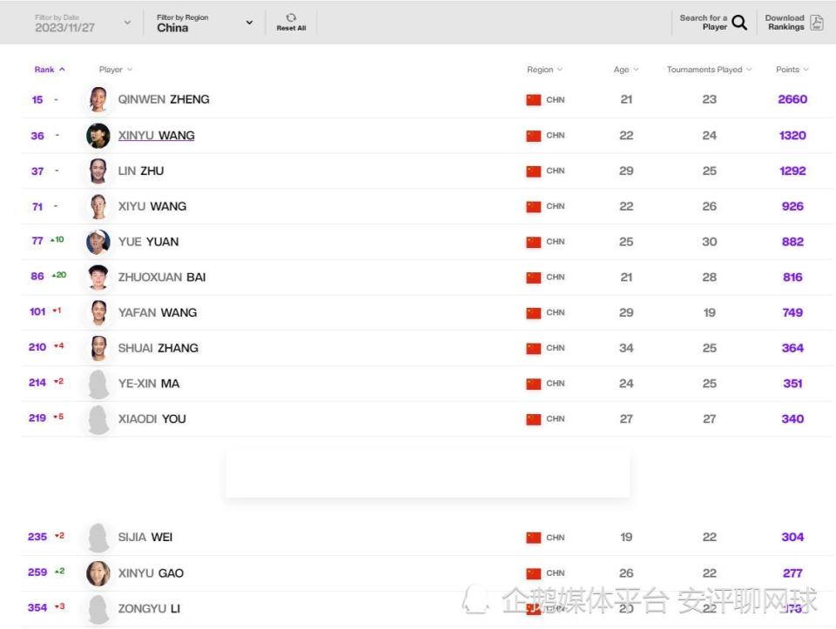
Task: Open Xiyu Wang player profile link
Action: click(152, 206)
